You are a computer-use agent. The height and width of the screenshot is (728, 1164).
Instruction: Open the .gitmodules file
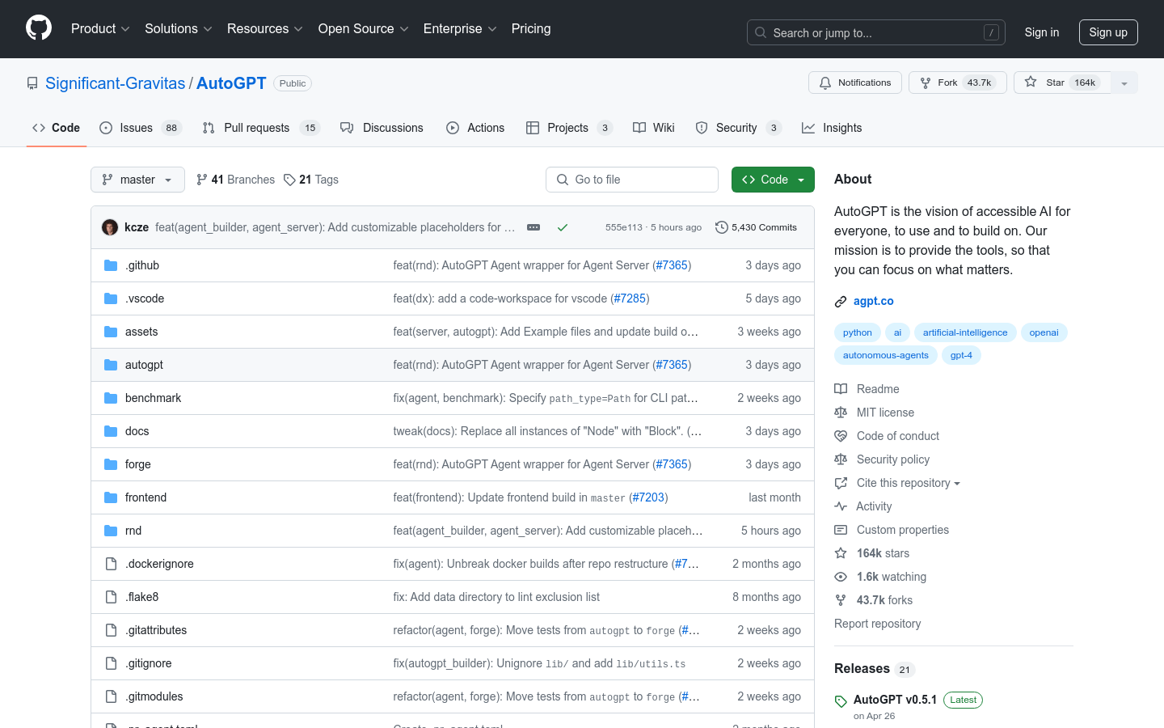tap(154, 696)
